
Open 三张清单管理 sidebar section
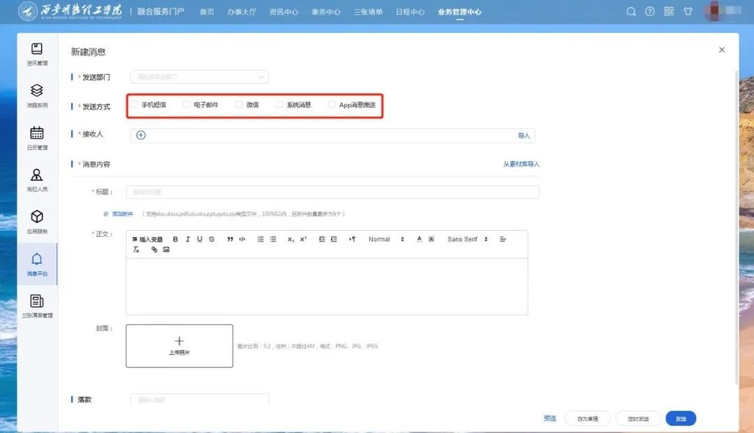(x=37, y=306)
